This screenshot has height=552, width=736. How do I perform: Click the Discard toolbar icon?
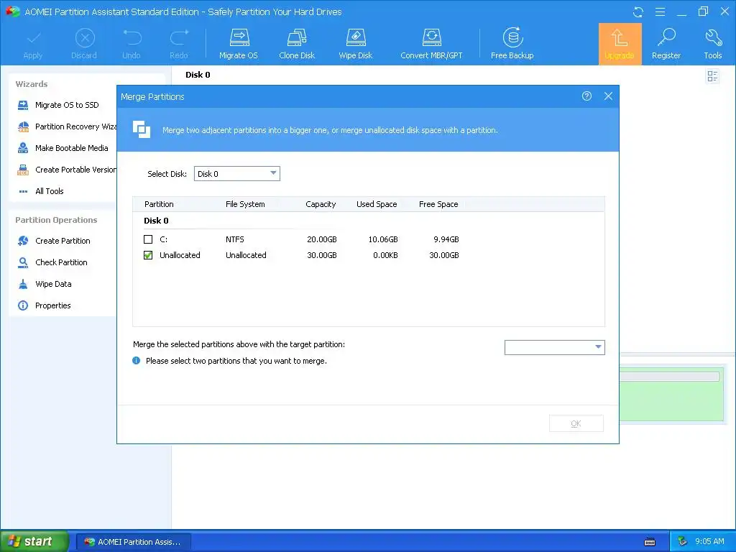pos(85,44)
